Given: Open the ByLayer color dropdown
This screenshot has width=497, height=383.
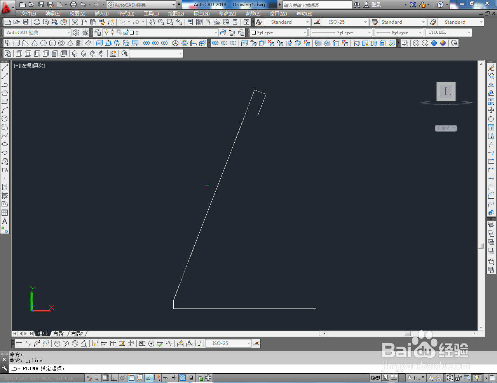Looking at the screenshot, I should coord(279,33).
